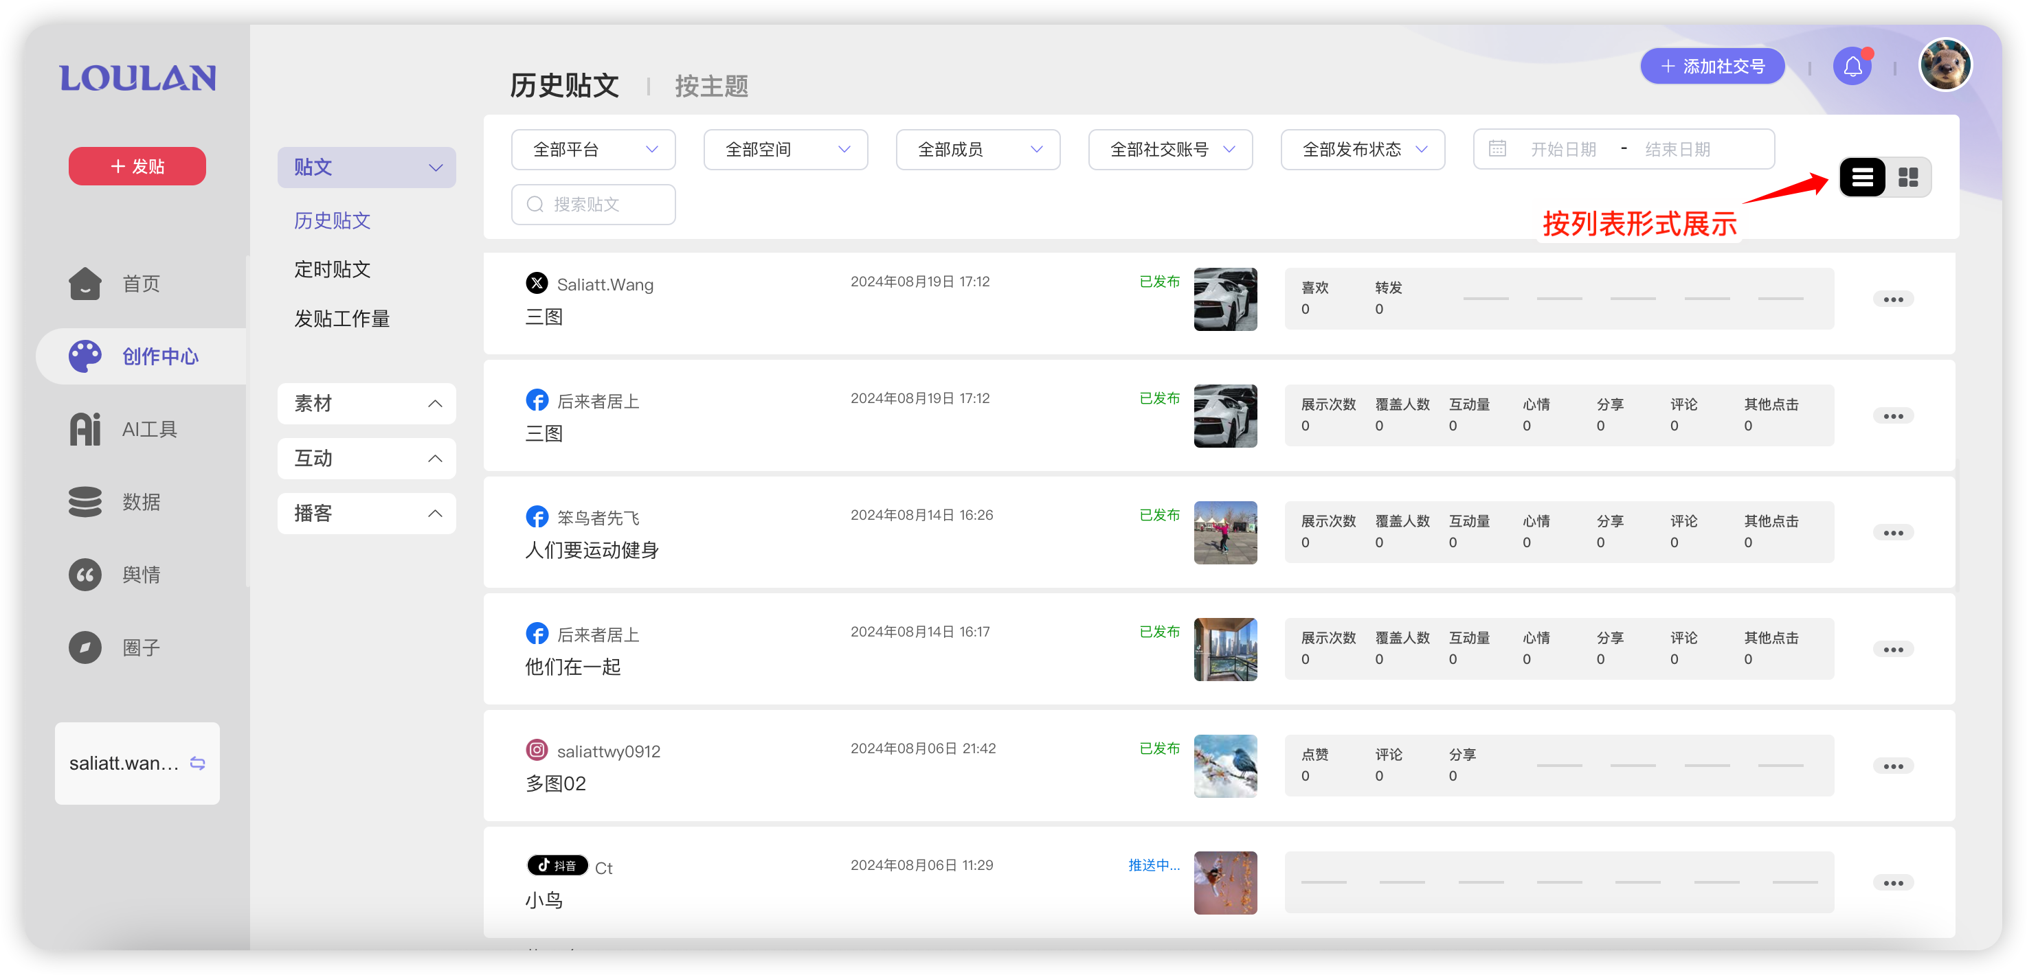This screenshot has width=2027, height=975.
Task: Click the 他们在一起 post title
Action: 573,667
